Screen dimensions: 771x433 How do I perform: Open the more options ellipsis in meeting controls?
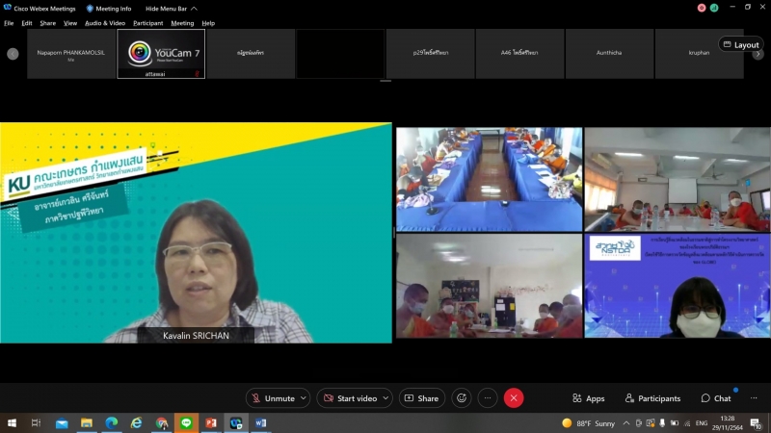[488, 398]
